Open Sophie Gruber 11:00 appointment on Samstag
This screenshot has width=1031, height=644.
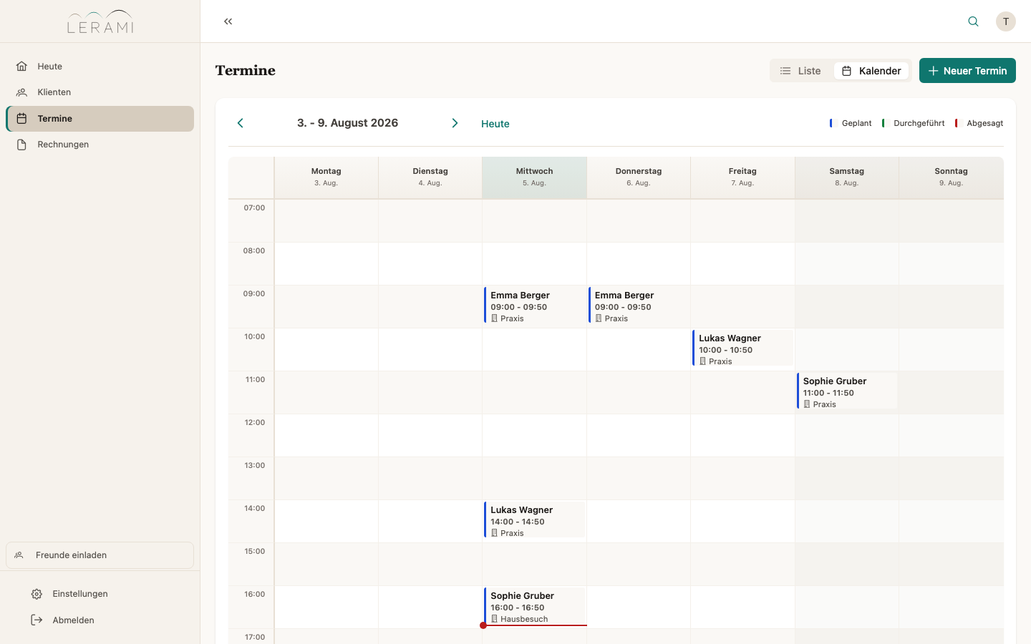click(847, 391)
